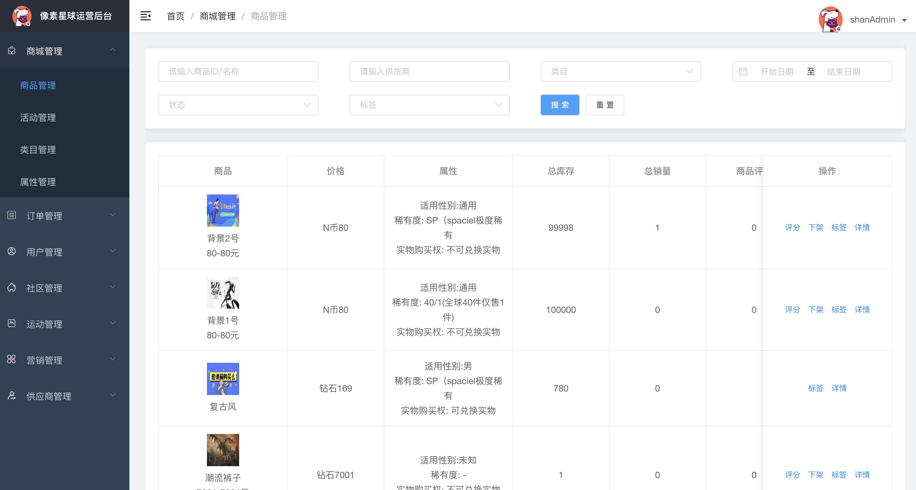Viewport: 916px width, 490px height.
Task: Click the 商城管理 shop bag icon
Action: [x=12, y=51]
